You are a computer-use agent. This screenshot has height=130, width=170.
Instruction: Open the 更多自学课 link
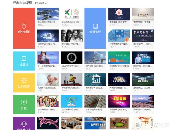(x=39, y=3)
